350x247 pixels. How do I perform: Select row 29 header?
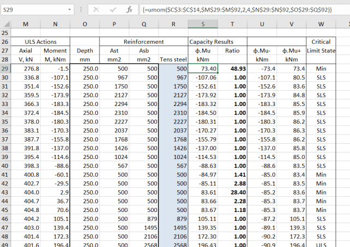pyautogui.click(x=5, y=68)
